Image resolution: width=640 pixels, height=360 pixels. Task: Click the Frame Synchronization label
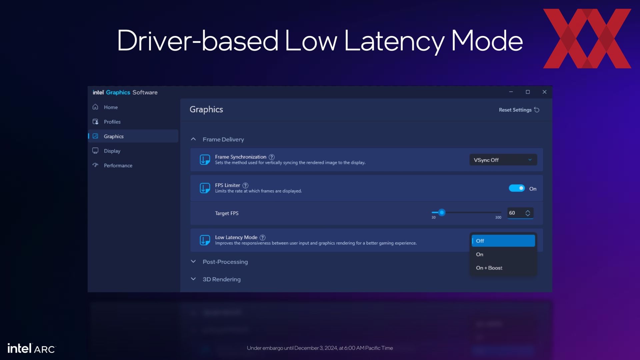click(240, 157)
